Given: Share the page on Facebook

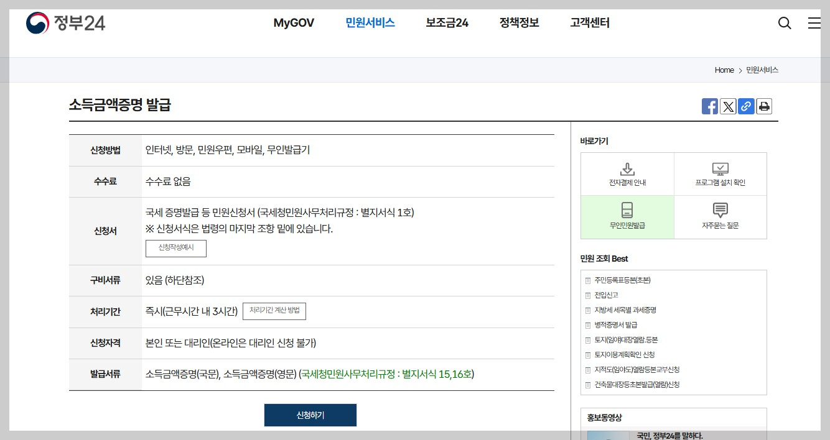Looking at the screenshot, I should [x=709, y=106].
